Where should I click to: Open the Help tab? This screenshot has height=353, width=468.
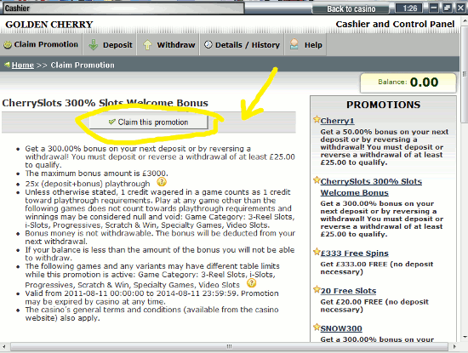click(x=305, y=45)
